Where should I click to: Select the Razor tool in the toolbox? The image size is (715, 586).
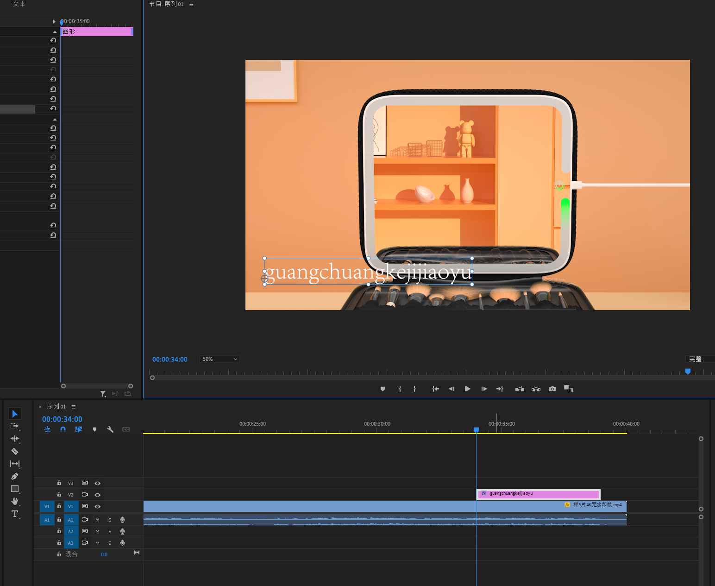point(15,451)
